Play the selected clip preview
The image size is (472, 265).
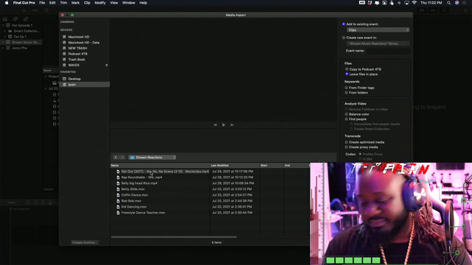pyautogui.click(x=223, y=124)
